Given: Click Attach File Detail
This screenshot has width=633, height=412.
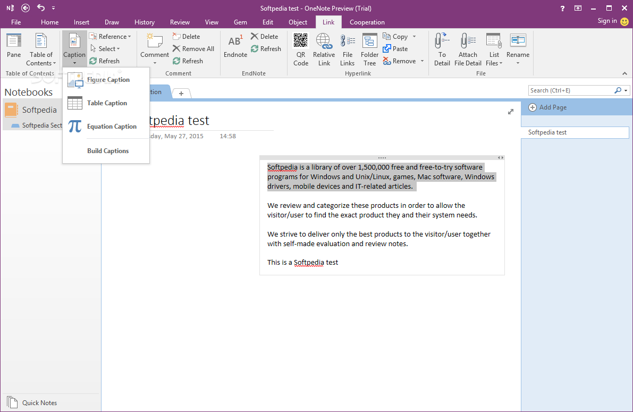Looking at the screenshot, I should pyautogui.click(x=468, y=49).
